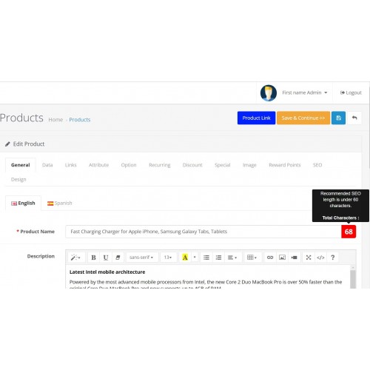Click the Product Link button

pos(256,118)
